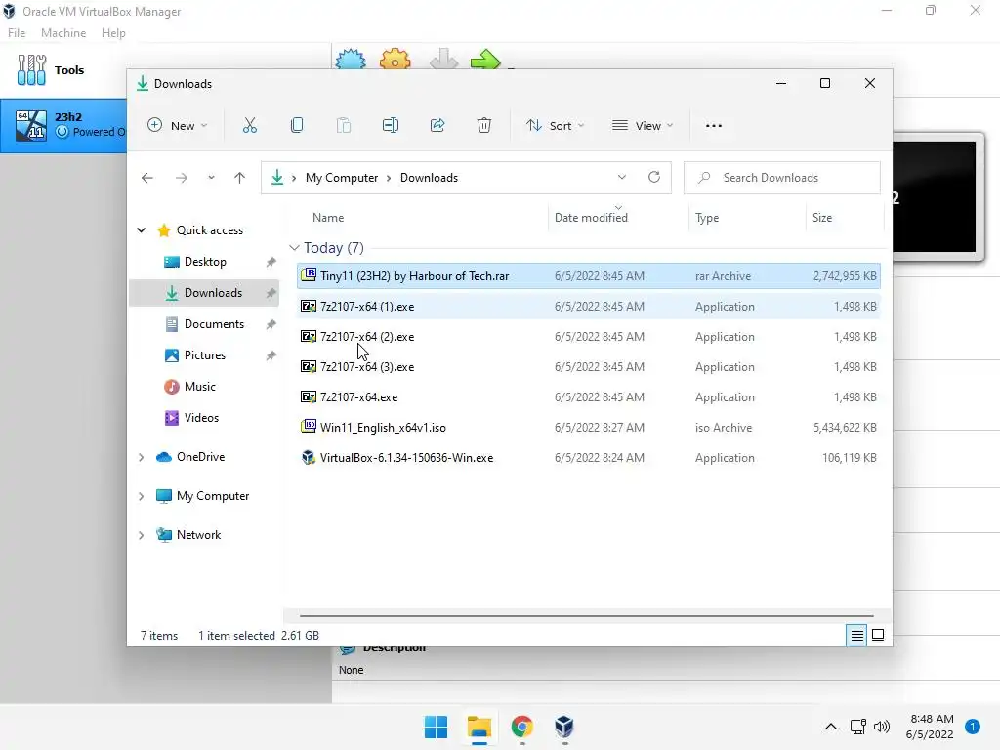Expand the OneDrive tree node
1000x750 pixels.
[x=142, y=457]
